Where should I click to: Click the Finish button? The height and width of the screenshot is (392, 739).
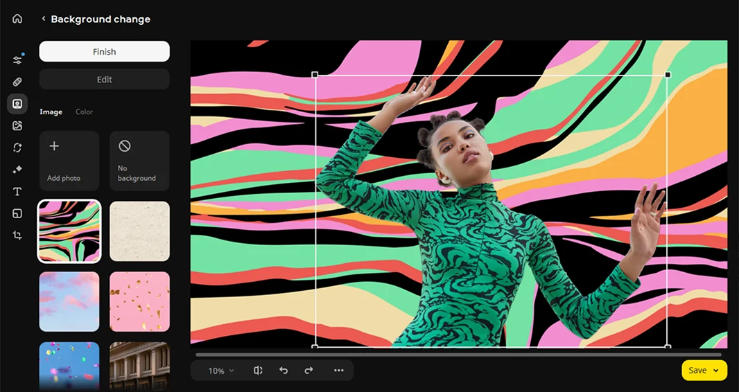(x=104, y=51)
